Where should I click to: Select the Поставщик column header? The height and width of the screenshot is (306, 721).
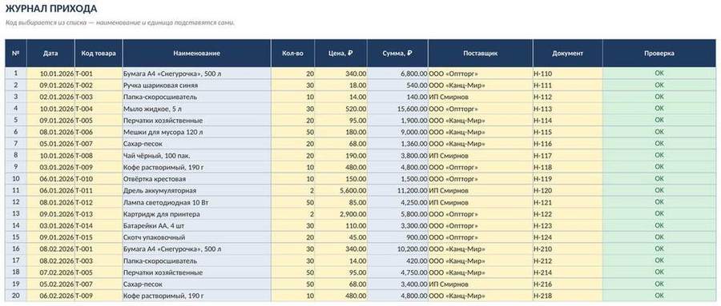click(480, 54)
